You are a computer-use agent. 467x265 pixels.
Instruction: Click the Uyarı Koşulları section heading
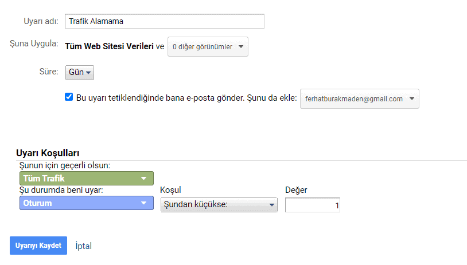49,153
